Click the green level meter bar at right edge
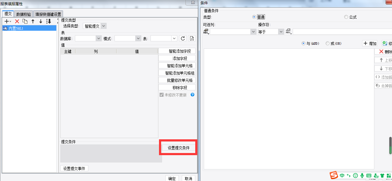392x181 pixels. pos(390,146)
